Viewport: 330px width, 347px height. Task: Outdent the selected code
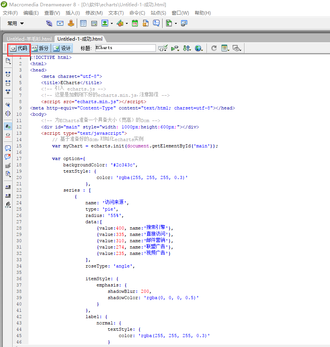[x=8, y=196]
